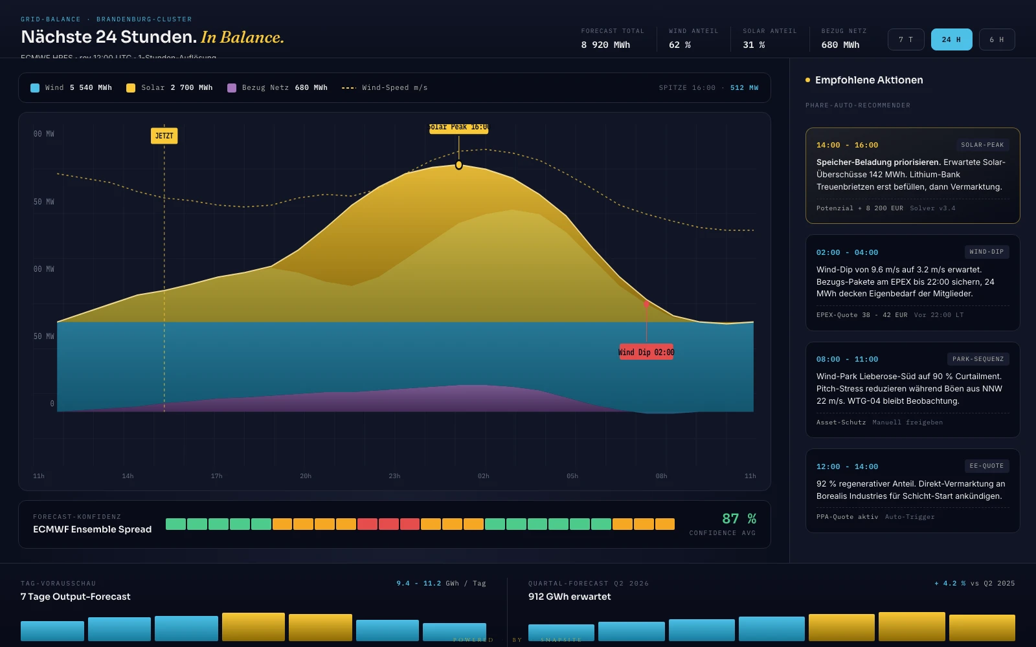Open the SOLAR-PEAK action card 14:00 - 16:00
Image resolution: width=1036 pixels, height=647 pixels.
(912, 175)
